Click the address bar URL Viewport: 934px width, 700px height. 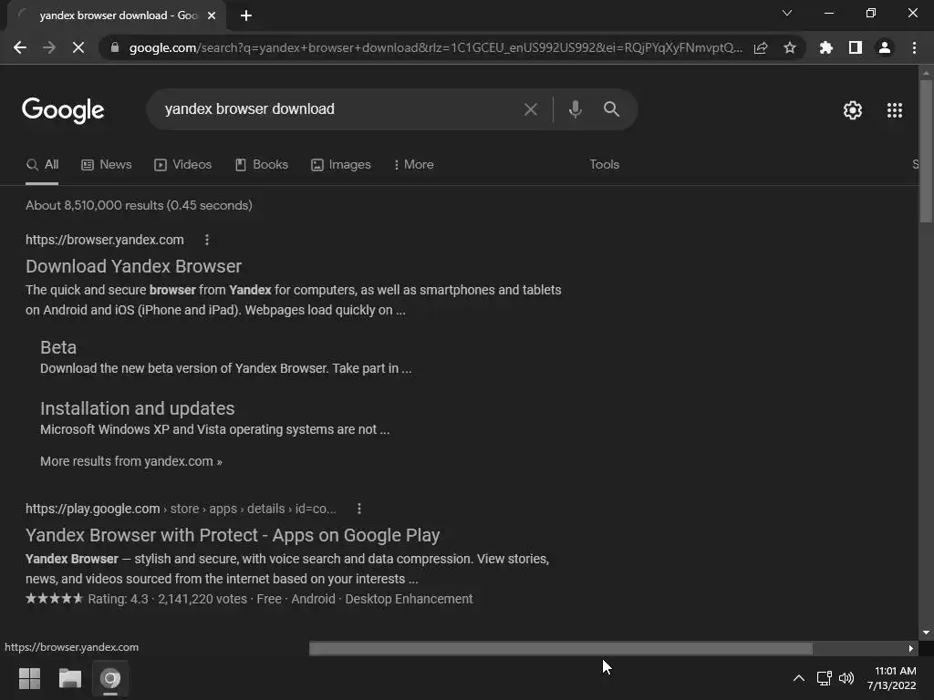[x=435, y=47]
